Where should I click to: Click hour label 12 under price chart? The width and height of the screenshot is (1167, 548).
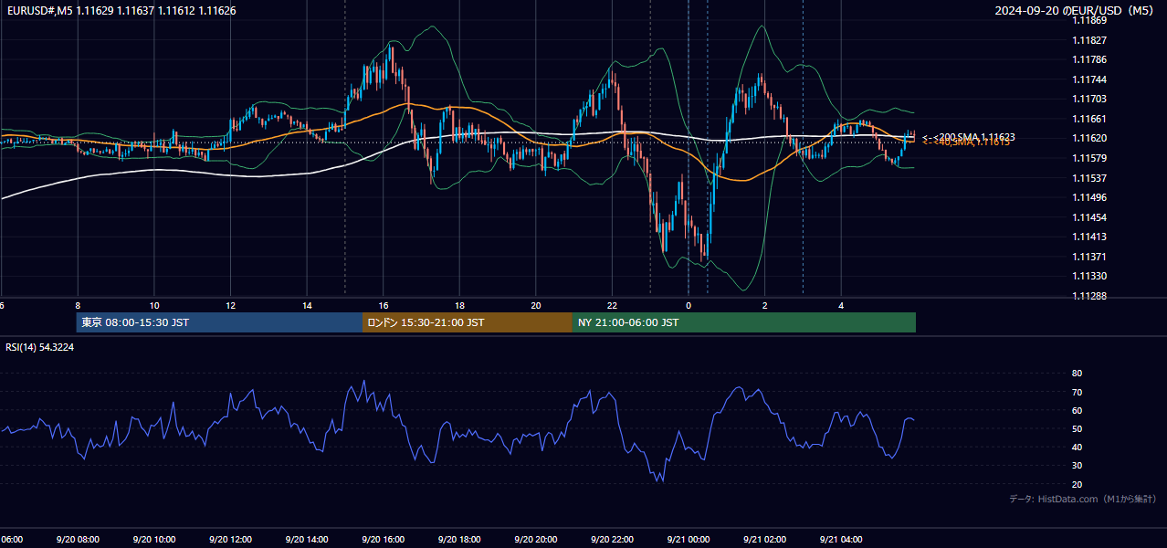point(231,305)
